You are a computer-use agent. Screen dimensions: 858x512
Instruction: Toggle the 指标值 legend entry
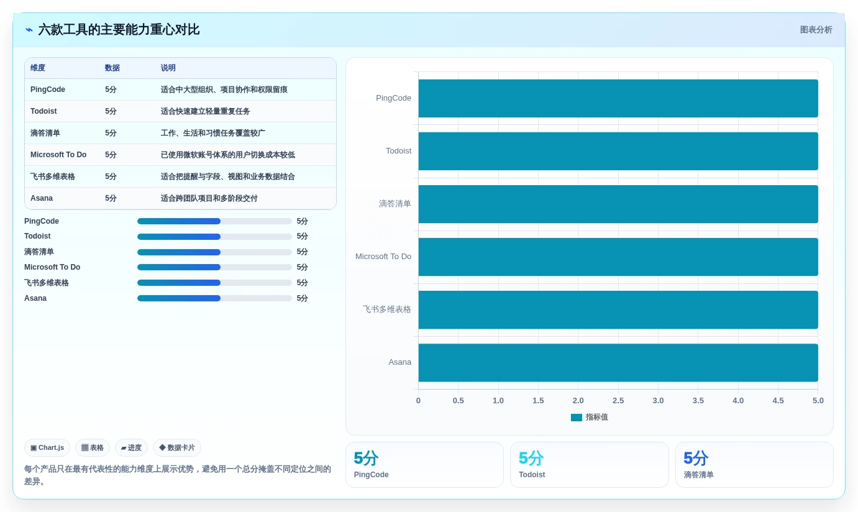[x=590, y=418]
